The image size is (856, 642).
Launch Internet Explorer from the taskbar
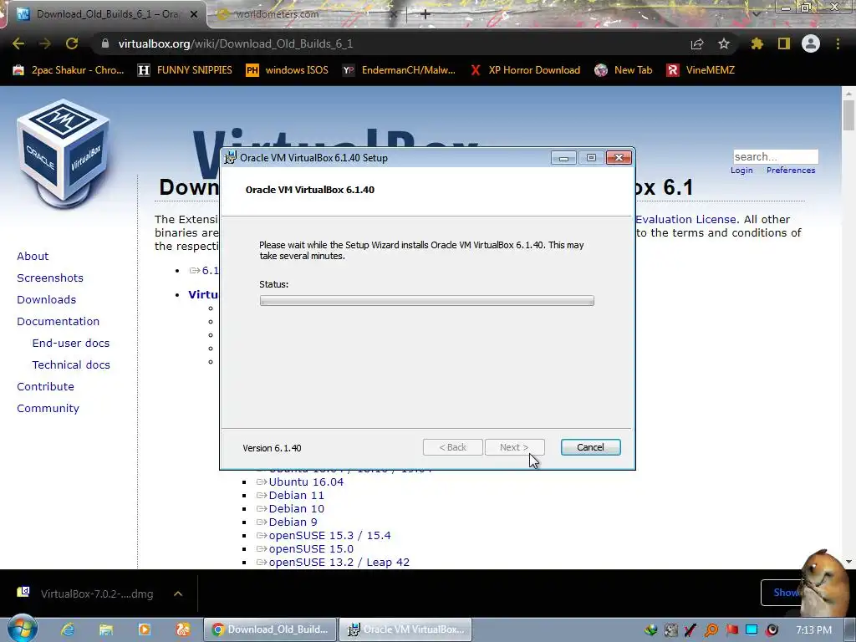click(68, 629)
